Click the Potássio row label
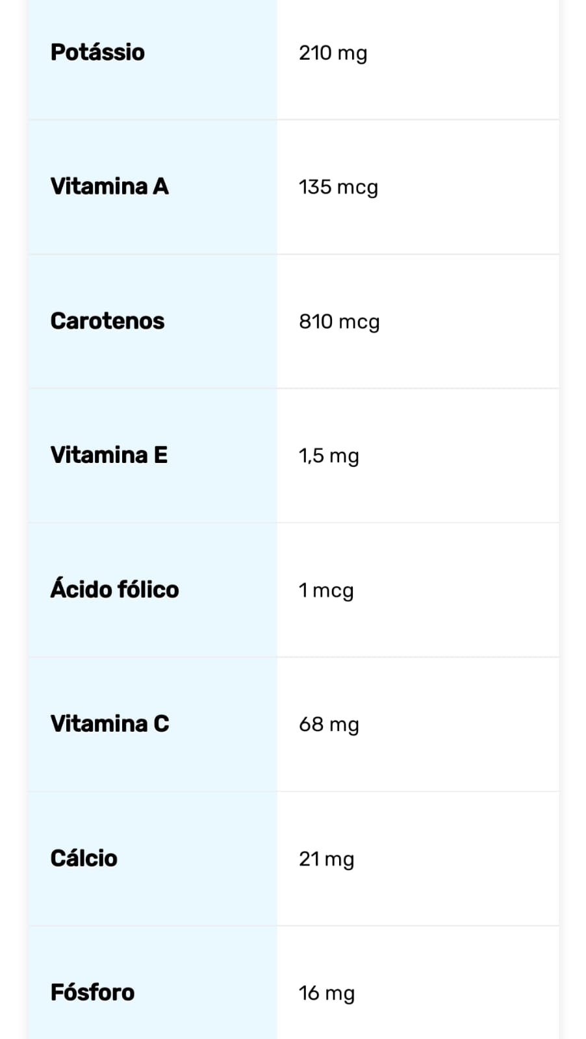586x1039 pixels. (97, 53)
